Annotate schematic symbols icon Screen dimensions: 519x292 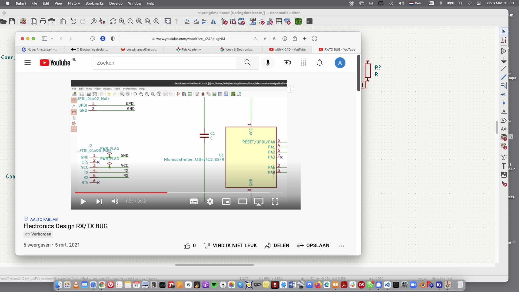click(253, 21)
